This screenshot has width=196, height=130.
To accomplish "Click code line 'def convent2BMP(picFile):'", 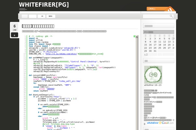I will 43,75.
